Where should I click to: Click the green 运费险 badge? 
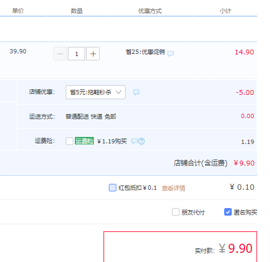(x=84, y=141)
